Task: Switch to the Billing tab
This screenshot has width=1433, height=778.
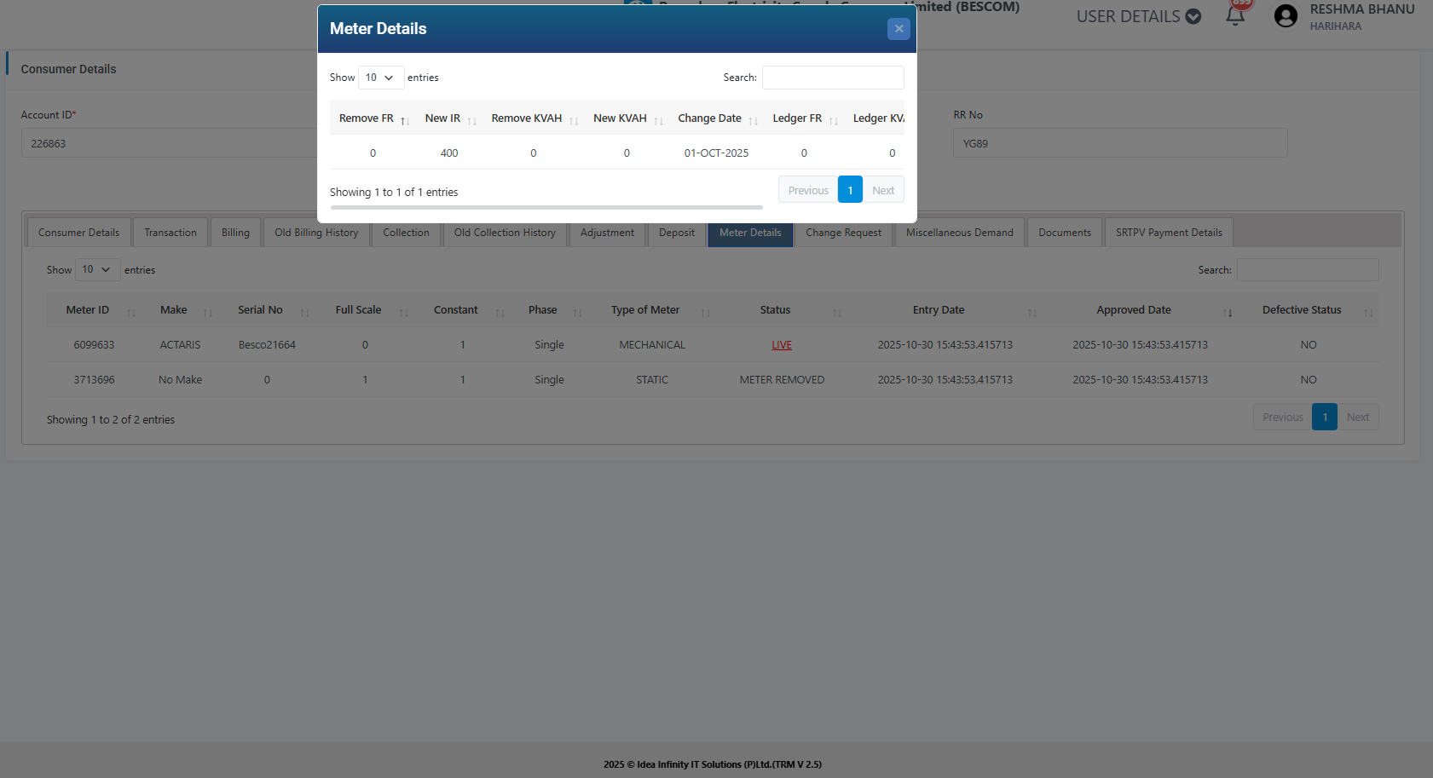Action: click(x=235, y=233)
